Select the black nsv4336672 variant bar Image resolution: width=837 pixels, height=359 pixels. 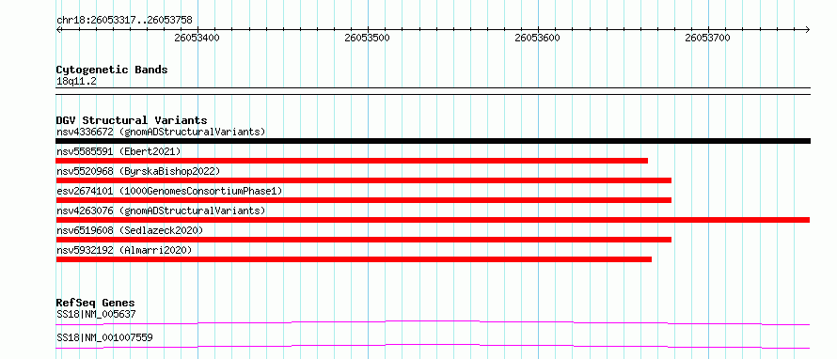[x=433, y=141]
